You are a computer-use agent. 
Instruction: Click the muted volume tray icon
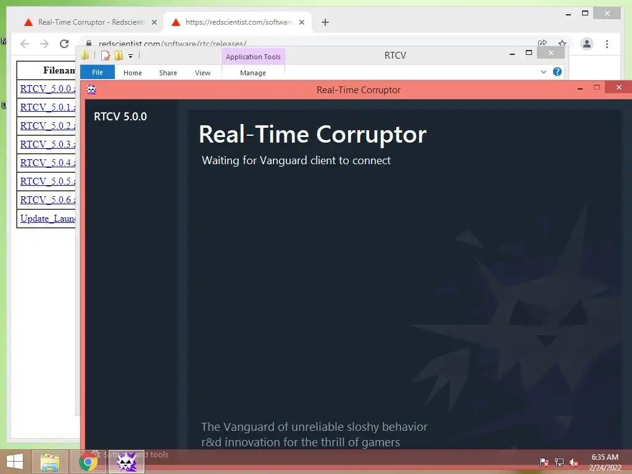pyautogui.click(x=574, y=462)
